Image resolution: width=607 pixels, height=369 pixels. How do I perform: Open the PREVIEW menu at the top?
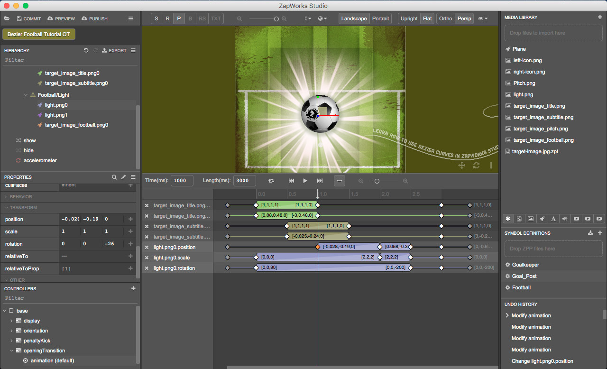(61, 18)
